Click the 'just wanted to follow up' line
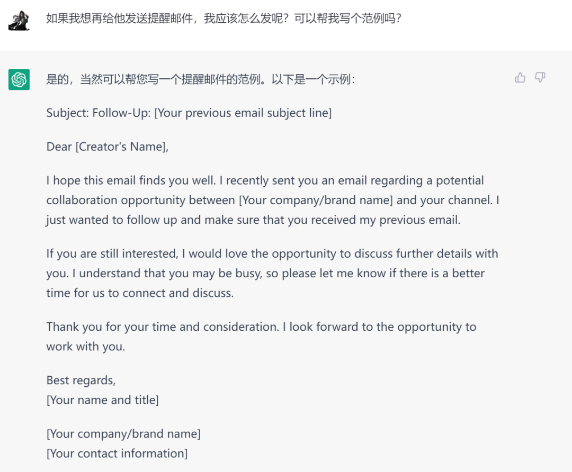Image resolution: width=572 pixels, height=472 pixels. coord(253,220)
